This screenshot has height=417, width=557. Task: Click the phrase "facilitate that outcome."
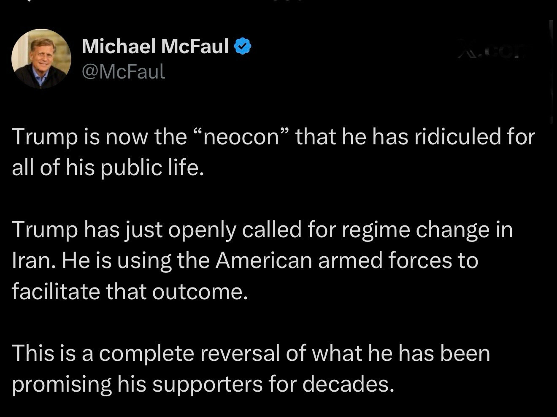coord(129,291)
